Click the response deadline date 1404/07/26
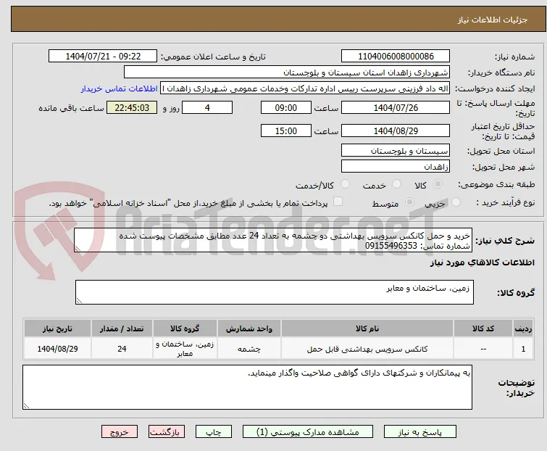This screenshot has height=451, width=547. point(396,107)
